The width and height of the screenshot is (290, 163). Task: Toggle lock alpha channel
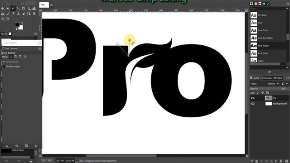click(267, 93)
